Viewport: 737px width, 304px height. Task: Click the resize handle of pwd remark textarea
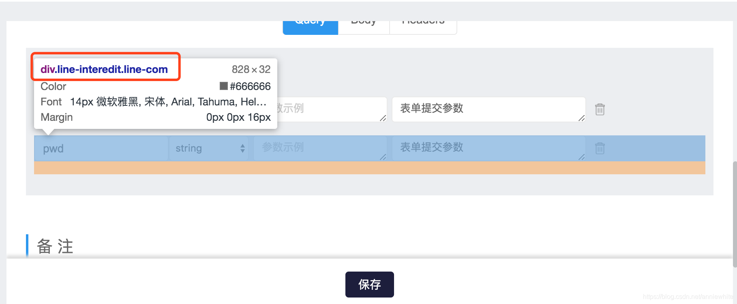coord(582,157)
